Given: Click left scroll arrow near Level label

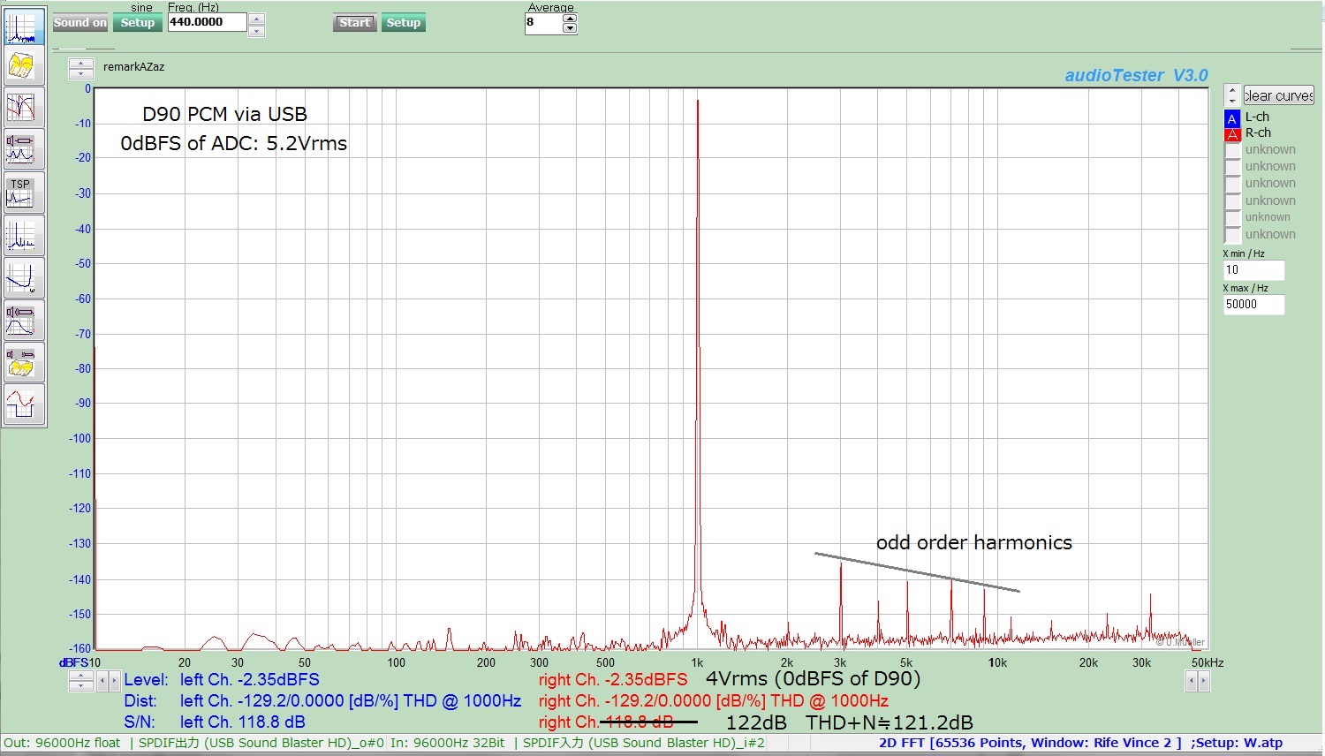Looking at the screenshot, I should pyautogui.click(x=102, y=681).
